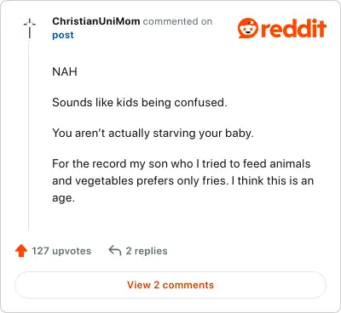The image size is (341, 313).
Task: Open the blue 'post' link
Action: click(63, 35)
